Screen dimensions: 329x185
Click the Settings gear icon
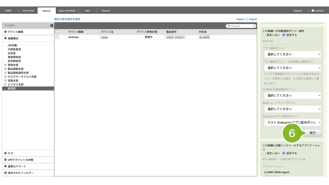[x=313, y=11]
